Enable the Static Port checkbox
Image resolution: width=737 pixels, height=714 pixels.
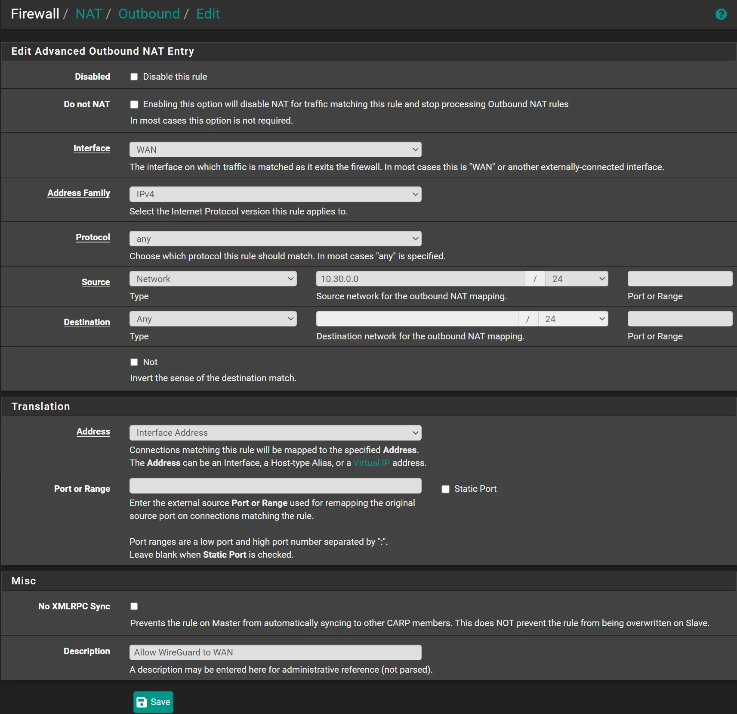[445, 489]
